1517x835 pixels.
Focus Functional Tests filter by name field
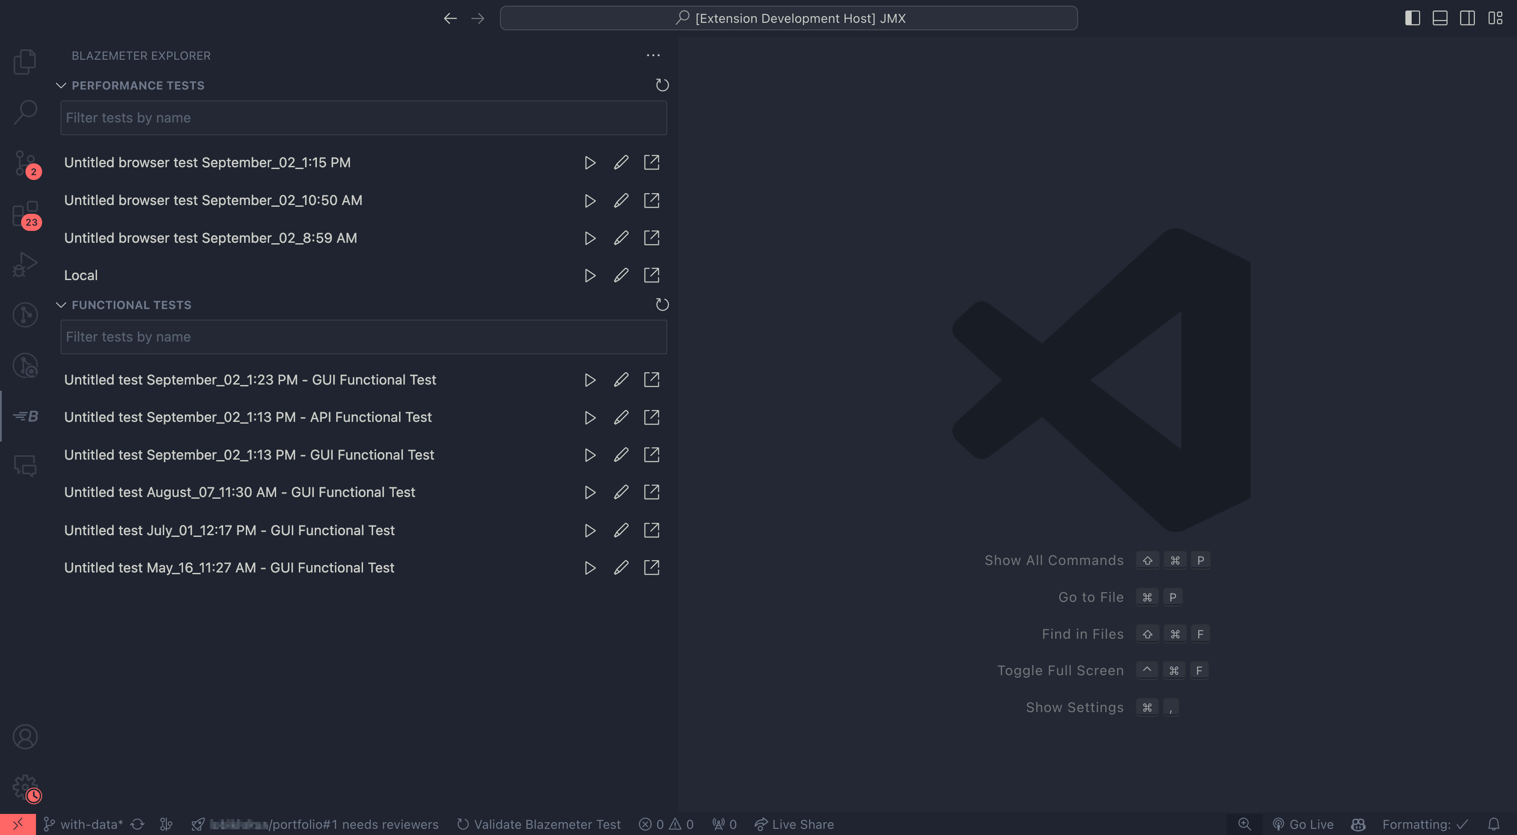click(363, 337)
